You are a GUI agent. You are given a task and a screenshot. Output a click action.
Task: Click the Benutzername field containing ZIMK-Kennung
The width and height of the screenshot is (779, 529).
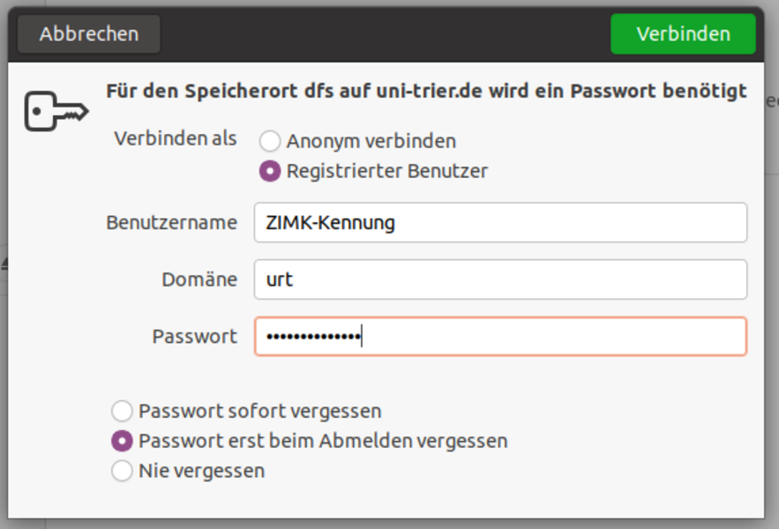pos(499,222)
